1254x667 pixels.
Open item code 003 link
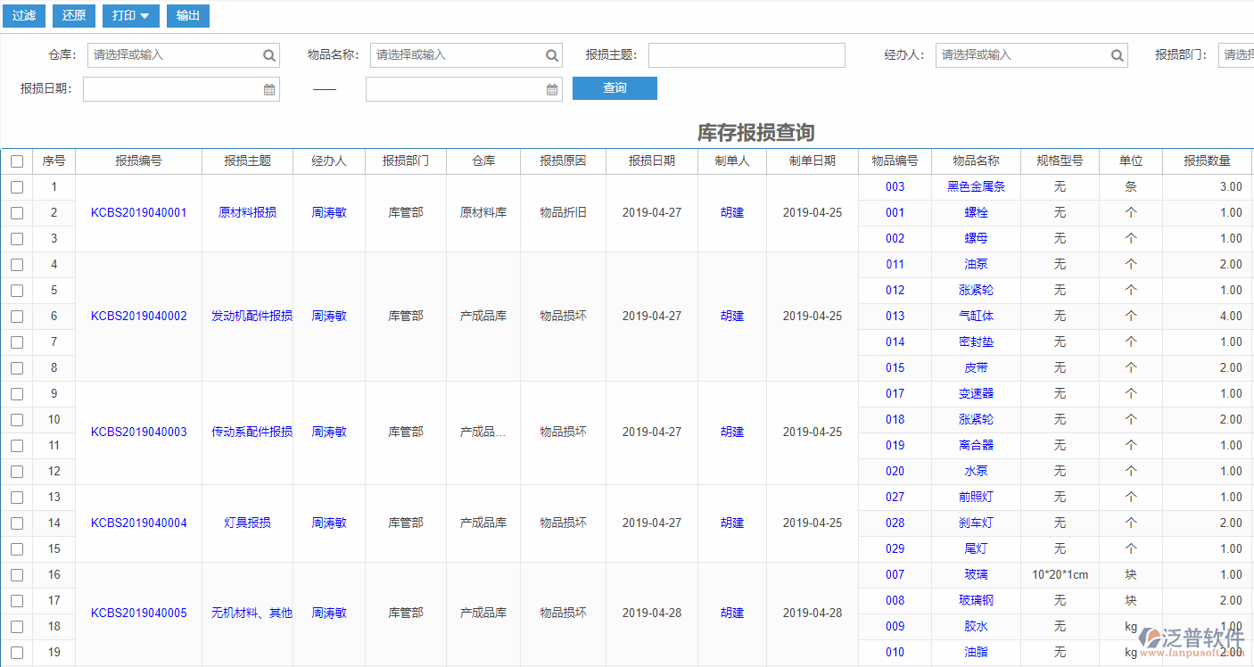tap(895, 186)
